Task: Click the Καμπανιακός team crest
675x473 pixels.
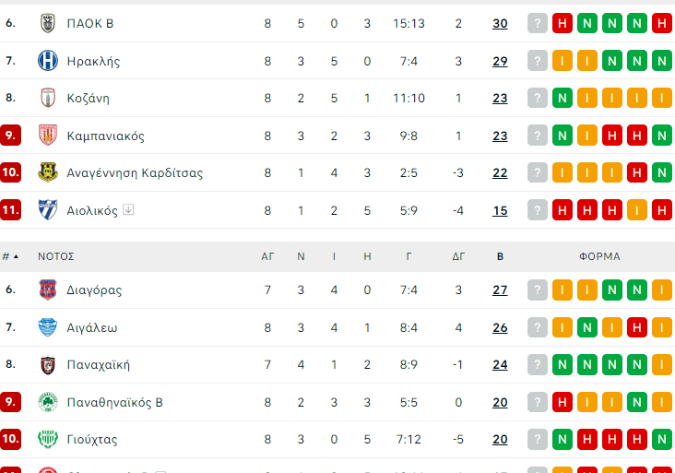Action: [x=48, y=136]
